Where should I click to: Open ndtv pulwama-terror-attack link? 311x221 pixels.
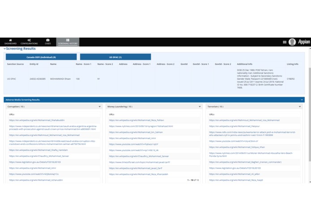252,134
